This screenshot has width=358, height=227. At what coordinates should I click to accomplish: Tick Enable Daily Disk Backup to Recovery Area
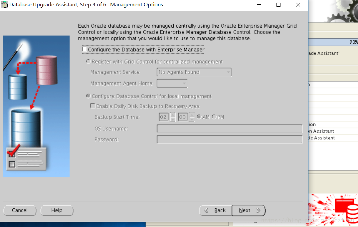click(x=93, y=106)
